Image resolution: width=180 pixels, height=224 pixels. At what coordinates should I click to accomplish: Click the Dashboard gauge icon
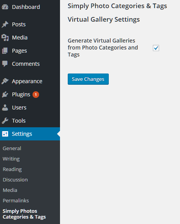[x=5, y=7]
